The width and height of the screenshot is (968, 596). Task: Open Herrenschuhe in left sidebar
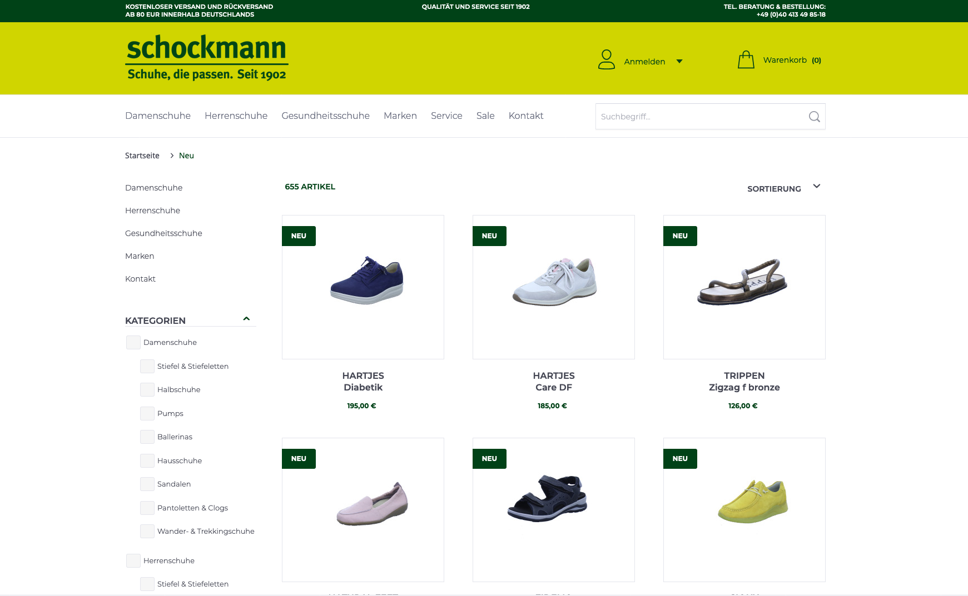[x=152, y=211]
